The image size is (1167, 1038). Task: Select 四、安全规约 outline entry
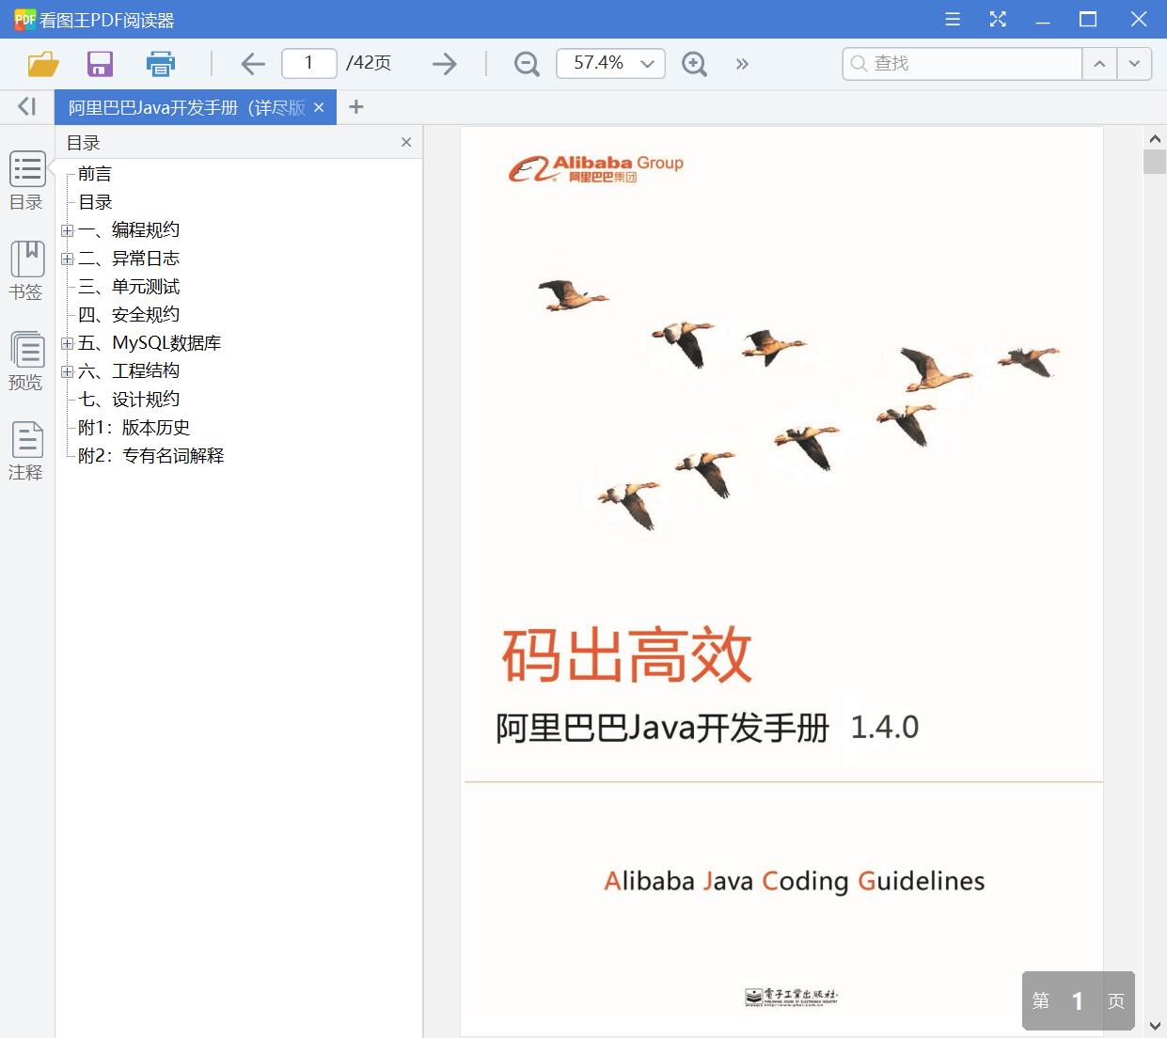129,315
